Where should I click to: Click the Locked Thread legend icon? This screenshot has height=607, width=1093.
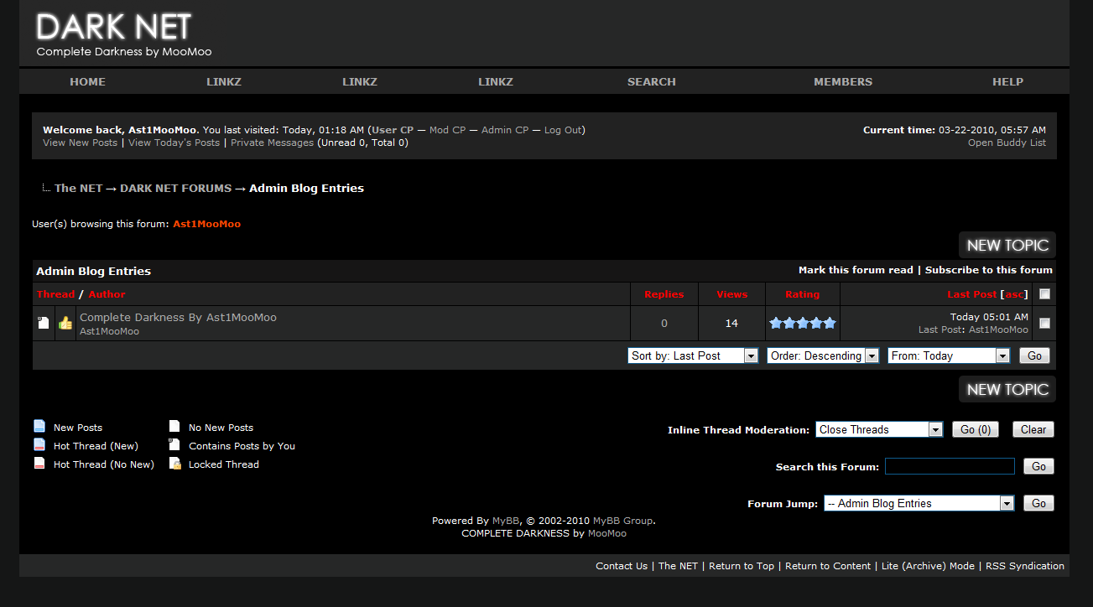174,464
